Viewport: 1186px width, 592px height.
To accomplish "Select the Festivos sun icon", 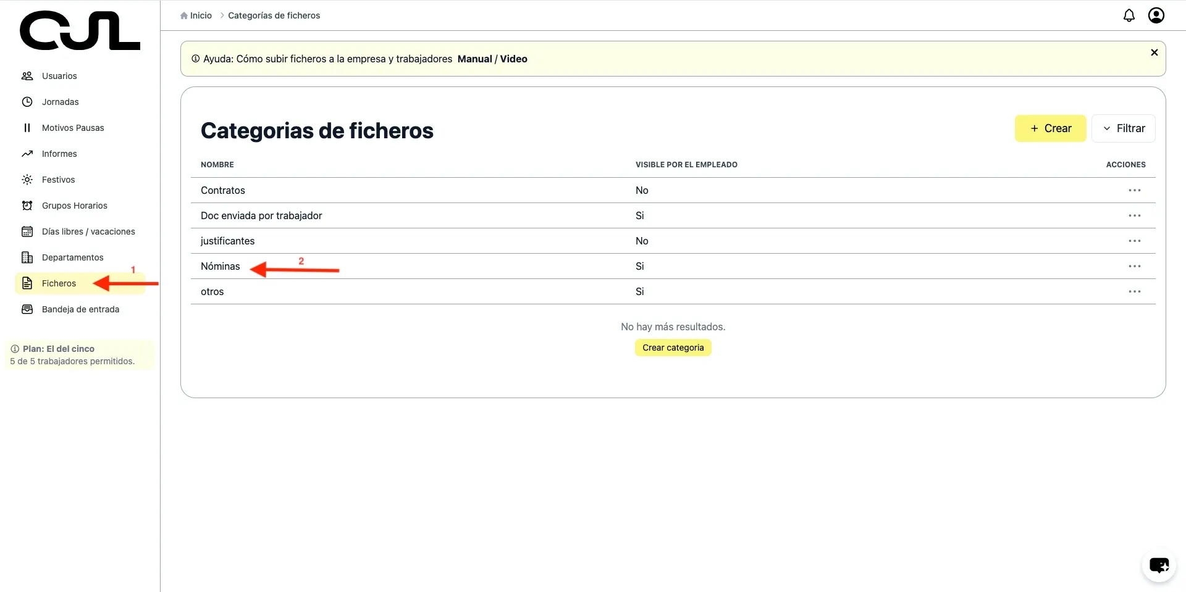I will coord(27,180).
